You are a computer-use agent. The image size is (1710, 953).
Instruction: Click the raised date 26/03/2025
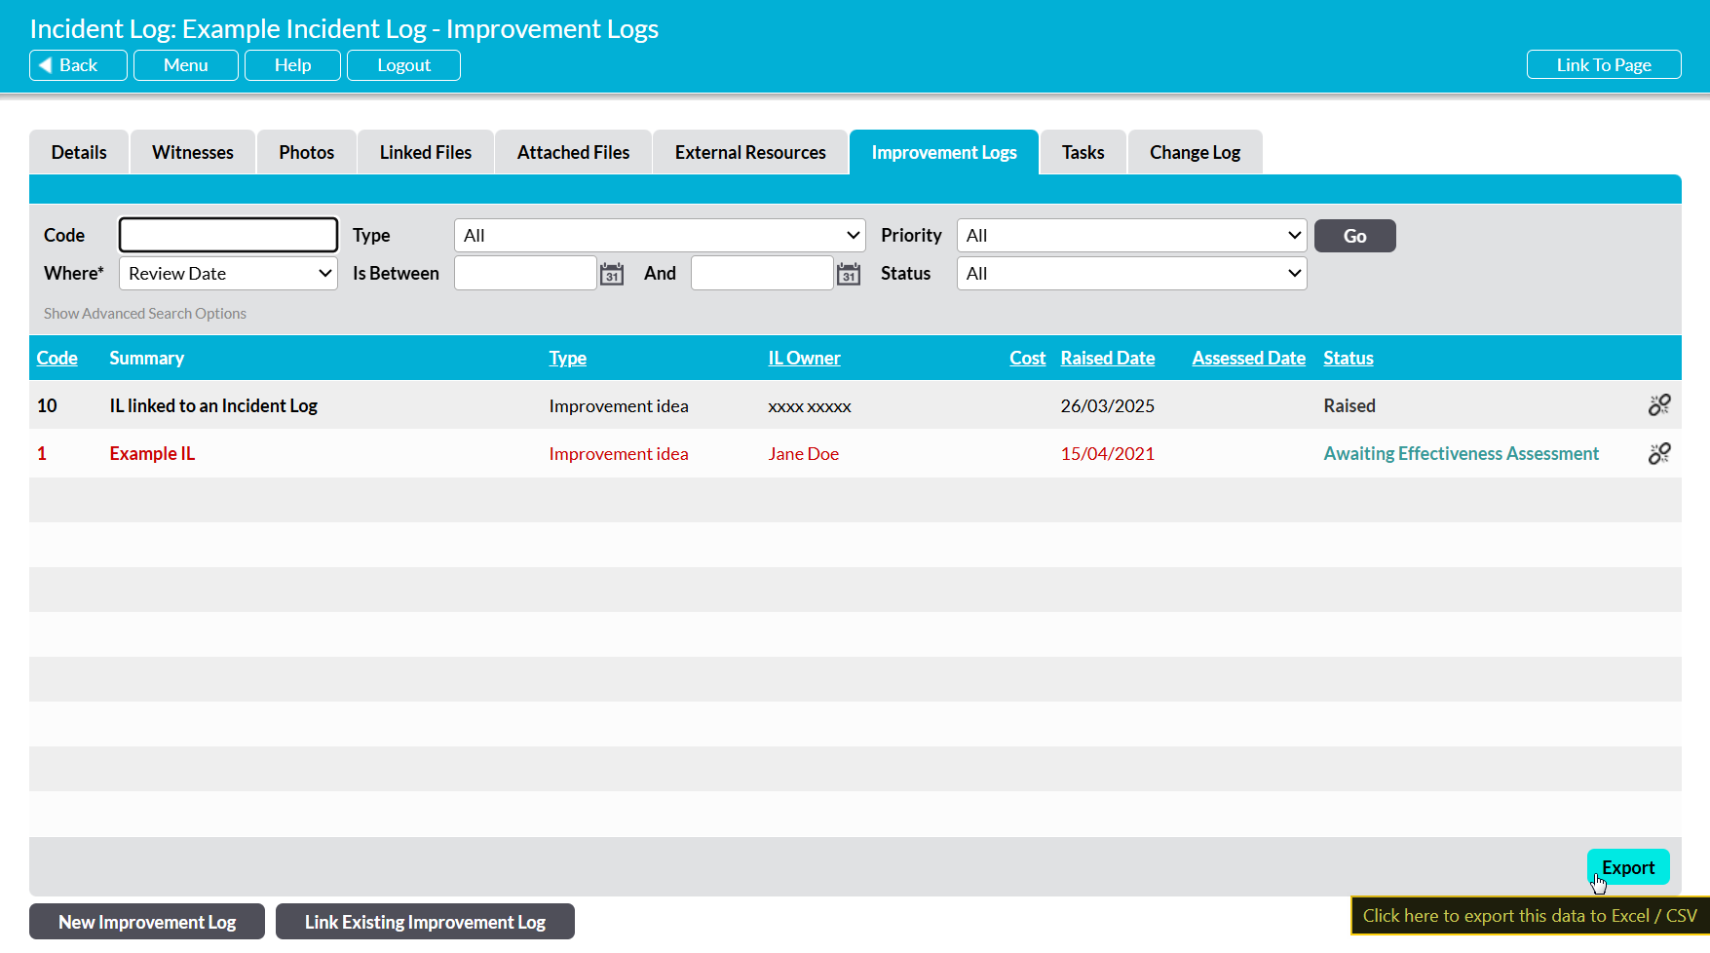tap(1108, 405)
